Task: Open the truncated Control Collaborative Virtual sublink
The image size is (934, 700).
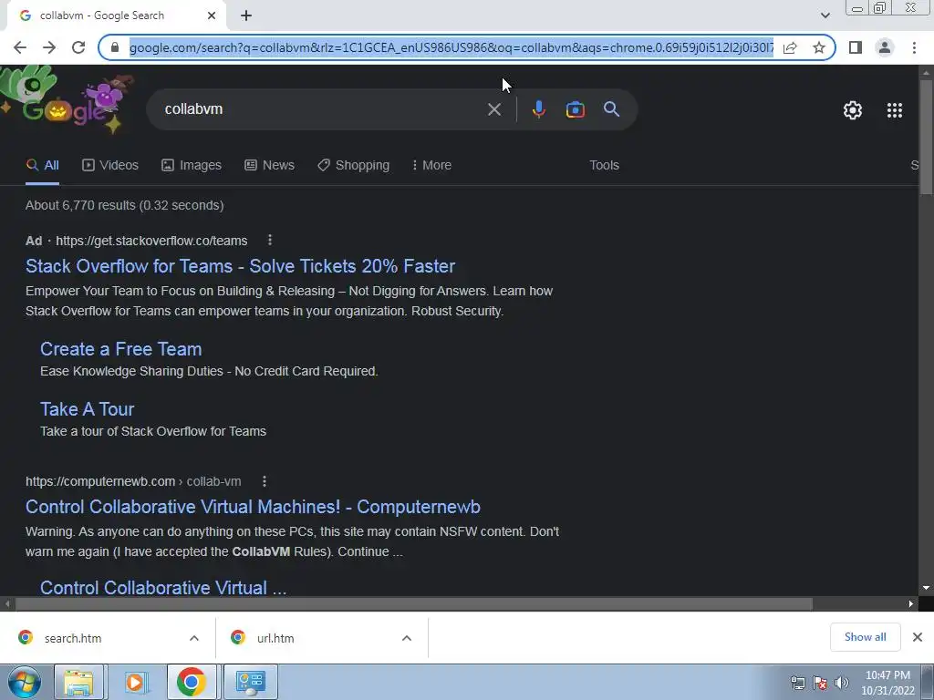Action: [163, 588]
